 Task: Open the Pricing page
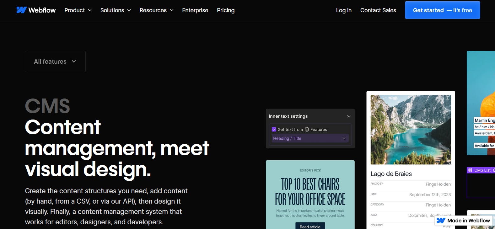click(226, 10)
